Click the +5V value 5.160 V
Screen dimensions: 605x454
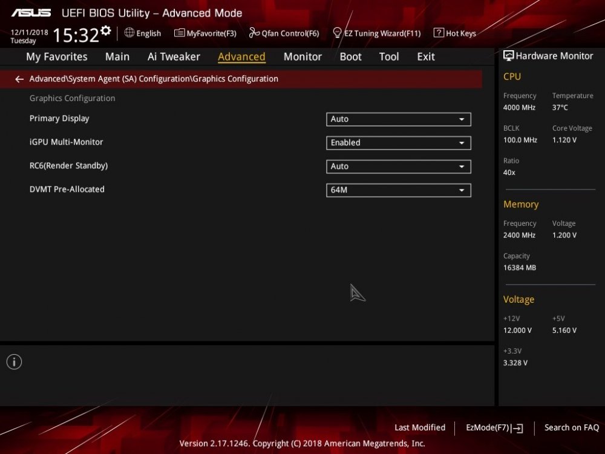[564, 330]
